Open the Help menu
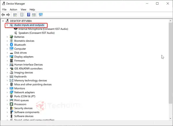 pos(32,9)
